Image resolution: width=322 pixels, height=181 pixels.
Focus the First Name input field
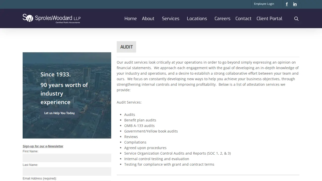(x=67, y=158)
